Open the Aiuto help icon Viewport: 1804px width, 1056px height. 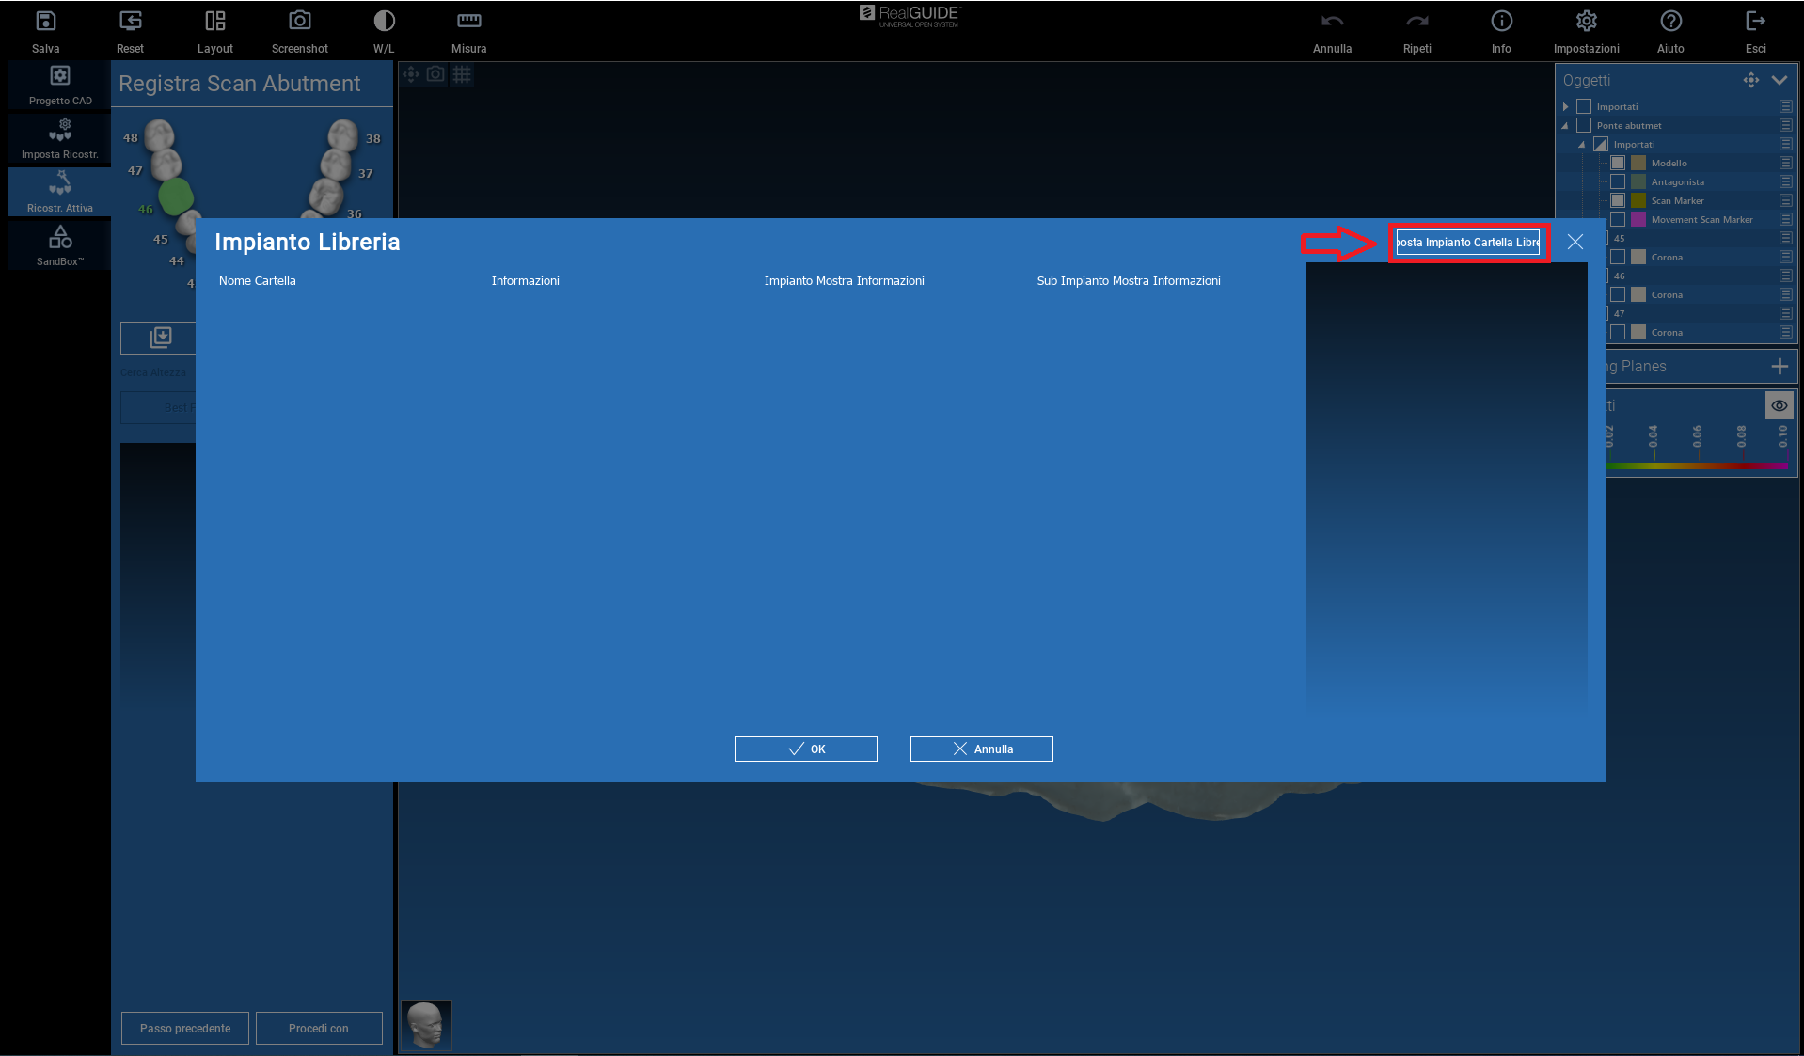click(x=1670, y=22)
